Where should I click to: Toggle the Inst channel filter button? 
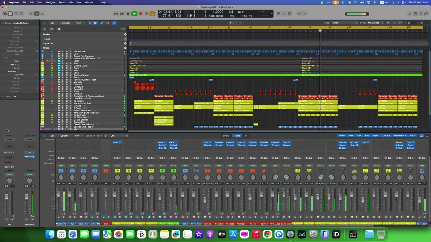click(351, 136)
